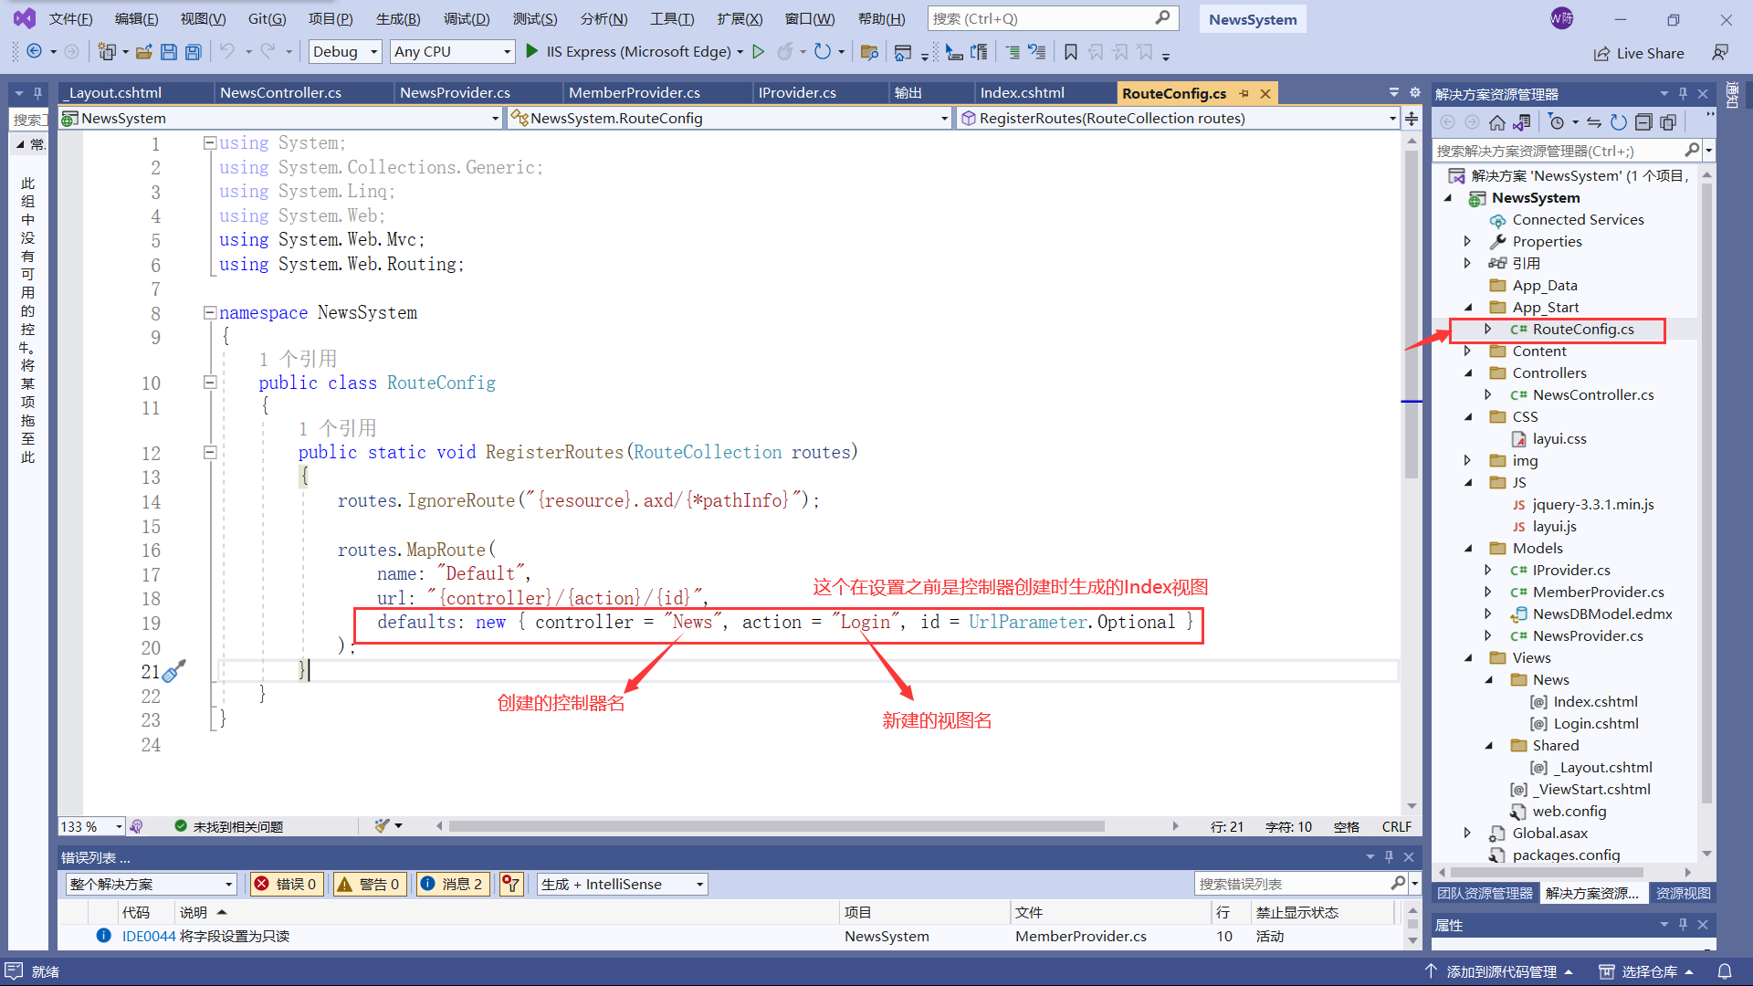This screenshot has width=1753, height=986.
Task: Toggle auto-hide pin of Properties panel
Action: [1683, 925]
